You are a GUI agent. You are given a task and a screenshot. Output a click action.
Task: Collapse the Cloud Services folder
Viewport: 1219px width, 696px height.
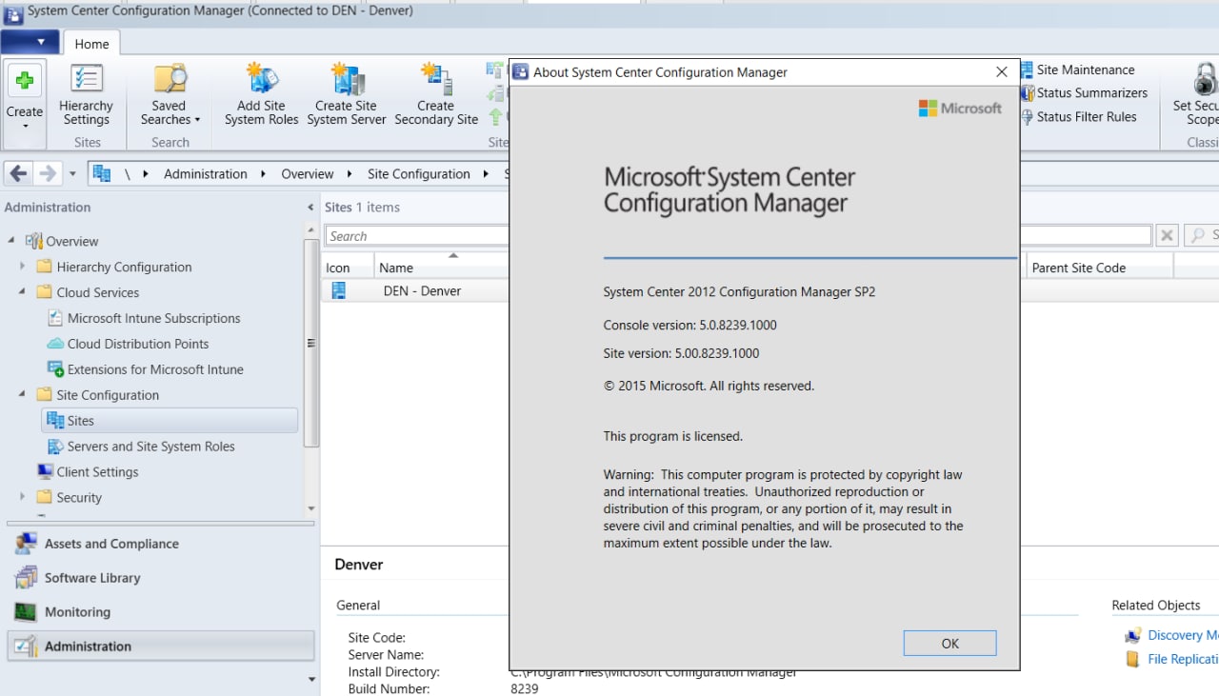coord(22,292)
